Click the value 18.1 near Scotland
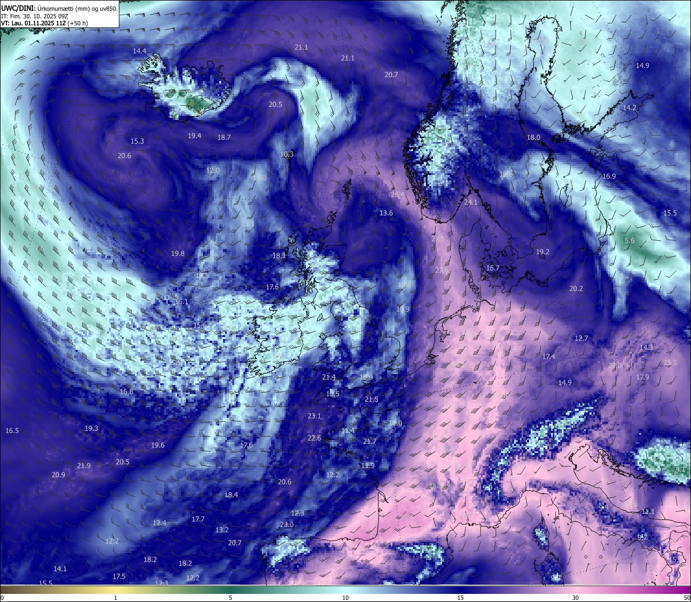Screen dimensions: 691x602 [279, 255]
